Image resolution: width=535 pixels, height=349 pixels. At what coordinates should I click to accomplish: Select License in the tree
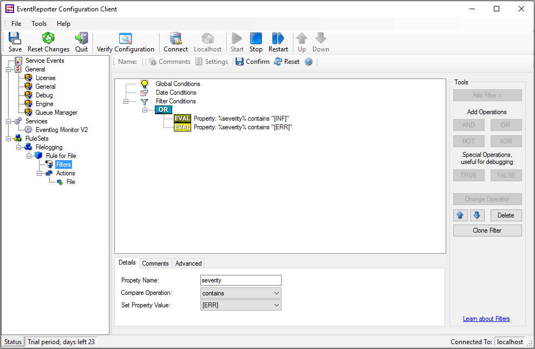tap(45, 78)
